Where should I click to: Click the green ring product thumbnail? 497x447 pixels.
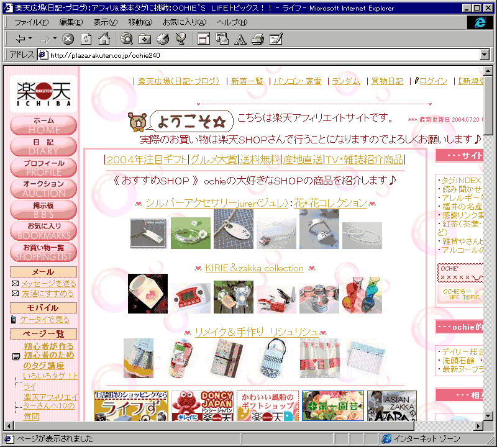click(191, 233)
